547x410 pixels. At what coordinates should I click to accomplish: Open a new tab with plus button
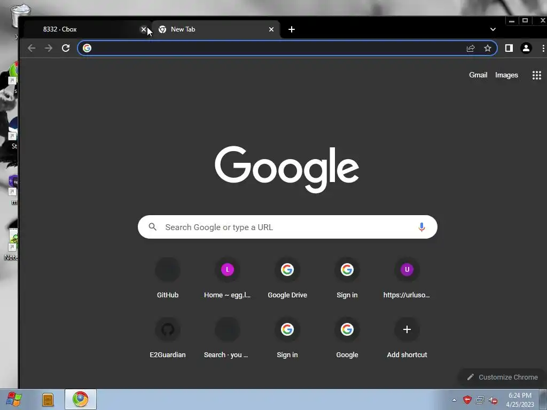pos(292,29)
